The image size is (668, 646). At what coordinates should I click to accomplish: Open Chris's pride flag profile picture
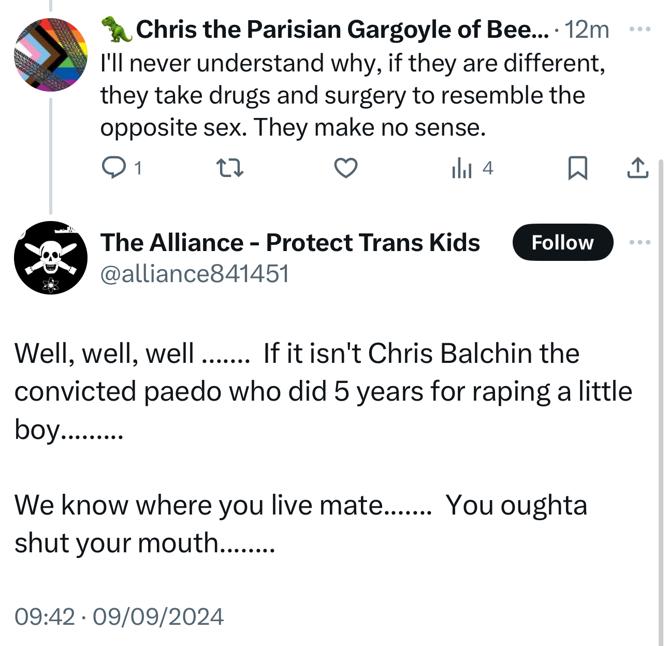50,55
